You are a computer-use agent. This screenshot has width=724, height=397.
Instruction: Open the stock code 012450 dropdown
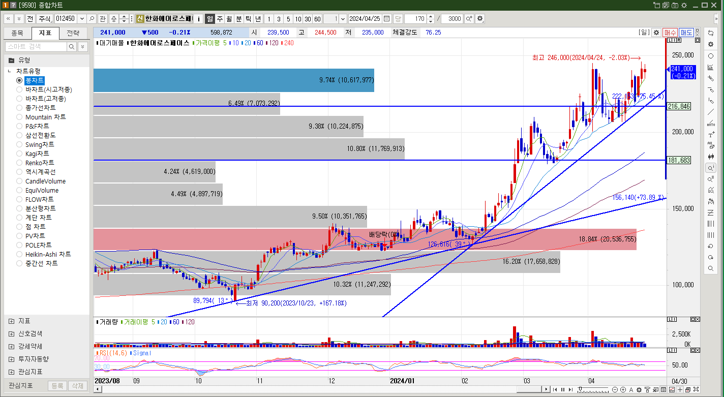[81, 19]
